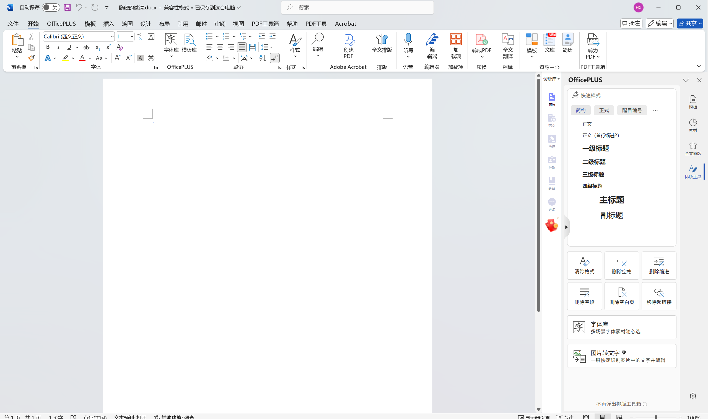Toggle align right
The image size is (708, 419).
click(x=231, y=47)
